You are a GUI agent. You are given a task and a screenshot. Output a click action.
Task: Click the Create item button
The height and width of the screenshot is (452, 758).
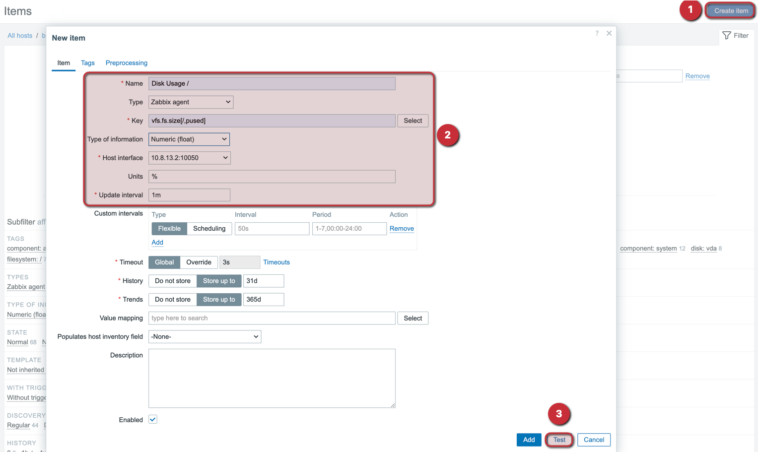point(731,11)
